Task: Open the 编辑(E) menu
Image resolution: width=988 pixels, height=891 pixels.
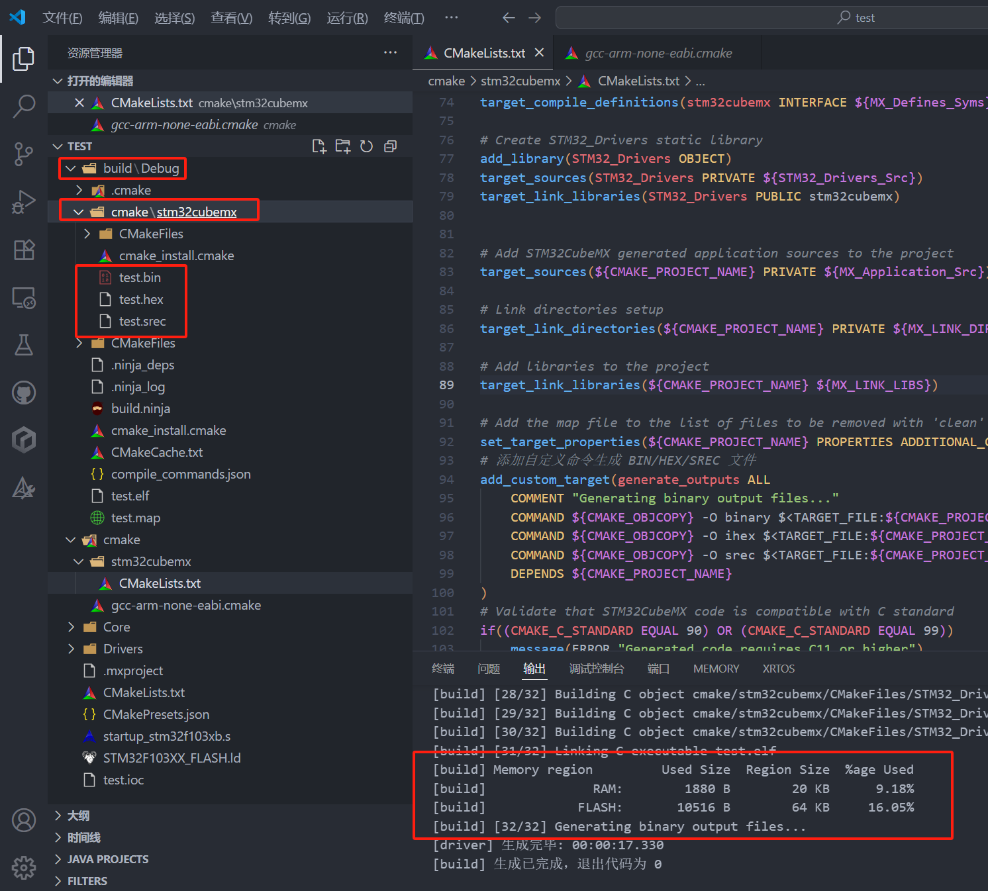Action: (x=119, y=18)
